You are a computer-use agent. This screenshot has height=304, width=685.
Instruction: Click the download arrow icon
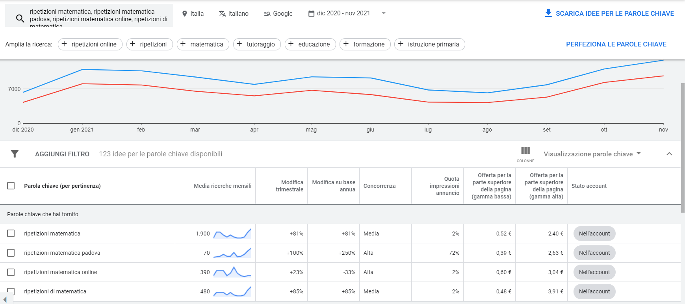coord(548,13)
